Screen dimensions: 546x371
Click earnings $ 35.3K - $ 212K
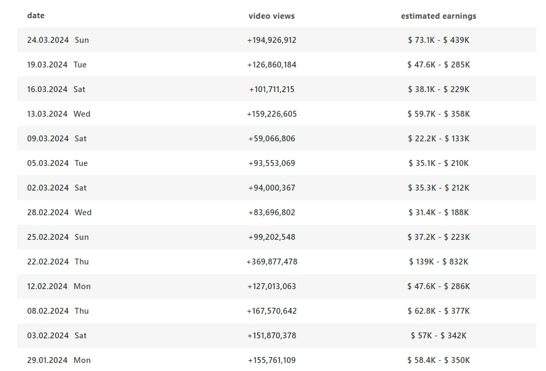click(x=439, y=188)
